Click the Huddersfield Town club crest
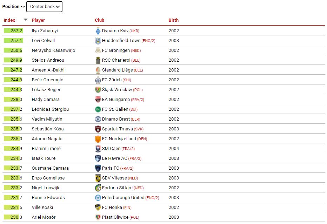The image size is (327, 224). 98,41
